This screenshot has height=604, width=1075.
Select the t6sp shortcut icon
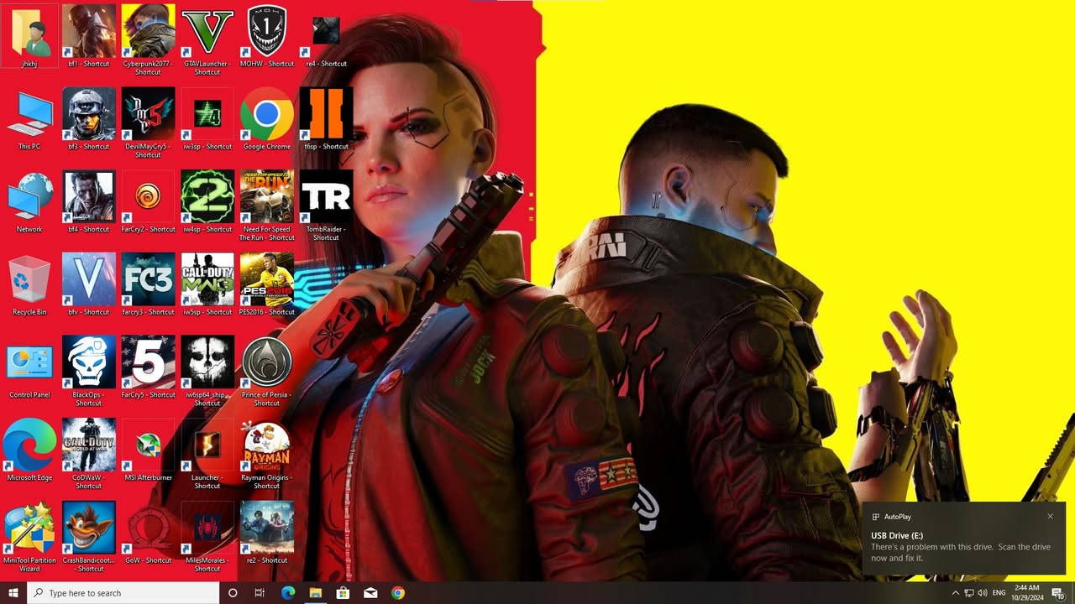326,119
